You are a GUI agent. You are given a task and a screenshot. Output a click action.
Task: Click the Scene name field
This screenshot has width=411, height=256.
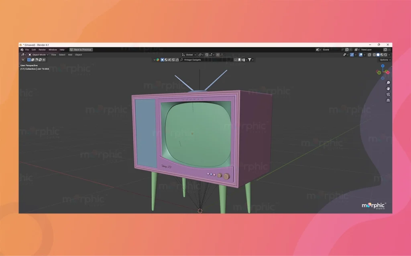[x=331, y=50]
